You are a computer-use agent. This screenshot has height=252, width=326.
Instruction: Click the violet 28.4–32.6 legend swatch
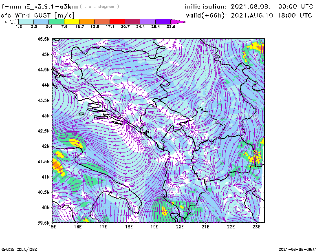click(x=163, y=22)
